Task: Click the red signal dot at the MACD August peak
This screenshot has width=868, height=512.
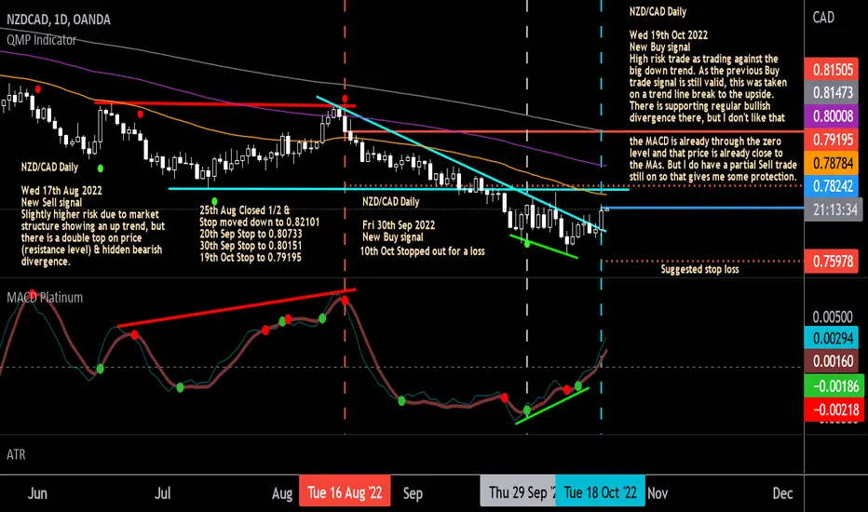Action: [x=345, y=301]
